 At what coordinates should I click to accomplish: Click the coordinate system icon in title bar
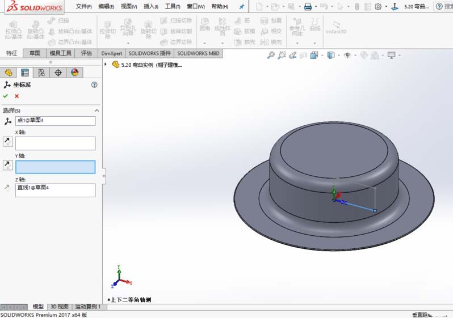point(395,6)
